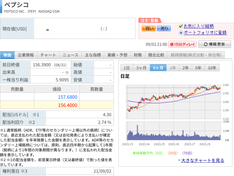Viewport: 234px width, 176px height.
Task: Click the 始値 label cell
Action: tap(82, 65)
